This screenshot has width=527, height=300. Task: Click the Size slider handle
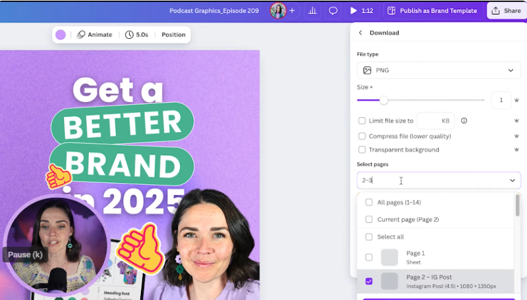(383, 100)
